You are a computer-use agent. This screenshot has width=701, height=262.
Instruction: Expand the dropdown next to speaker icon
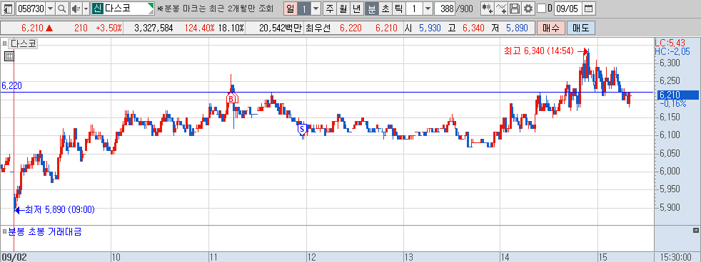[86, 9]
